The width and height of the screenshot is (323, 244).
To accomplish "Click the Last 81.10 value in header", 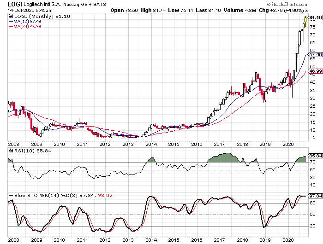I will coord(208,10).
